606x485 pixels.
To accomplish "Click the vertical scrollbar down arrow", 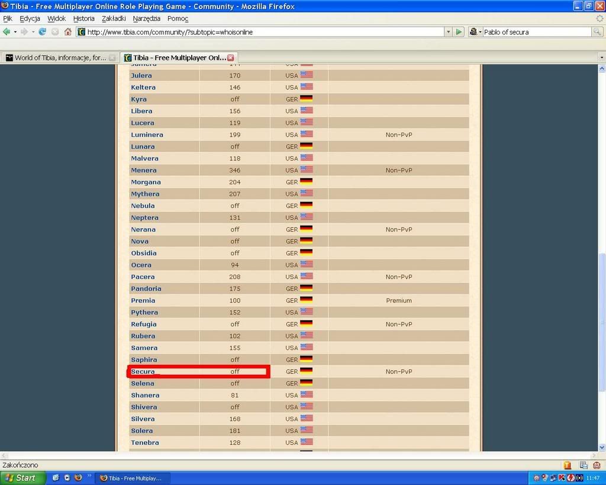I will [602, 448].
